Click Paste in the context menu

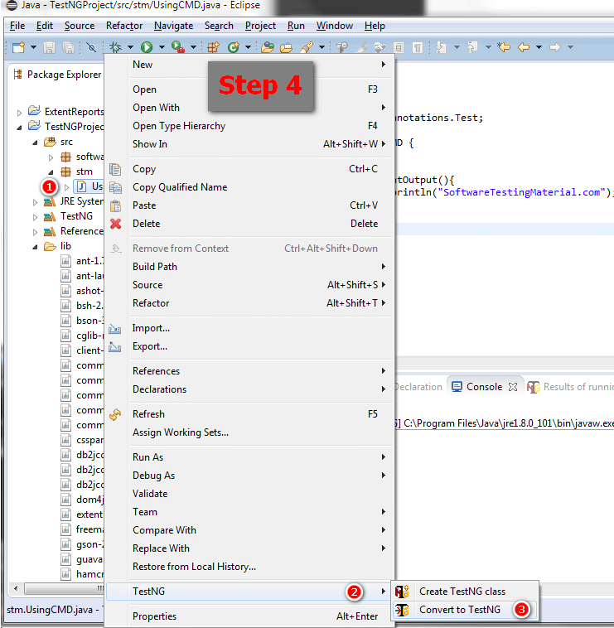(x=249, y=205)
